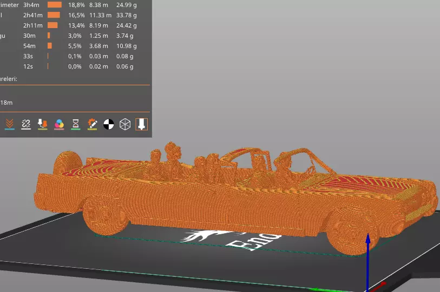Click the 16,5% percentage value

coord(76,15)
